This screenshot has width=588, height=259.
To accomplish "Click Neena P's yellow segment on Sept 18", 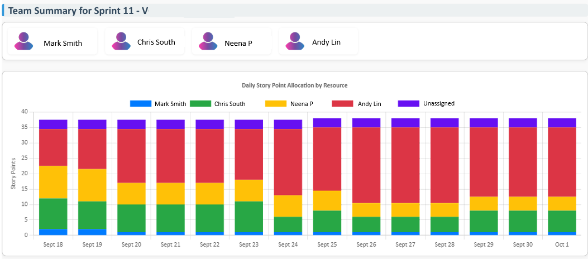I will [x=53, y=182].
